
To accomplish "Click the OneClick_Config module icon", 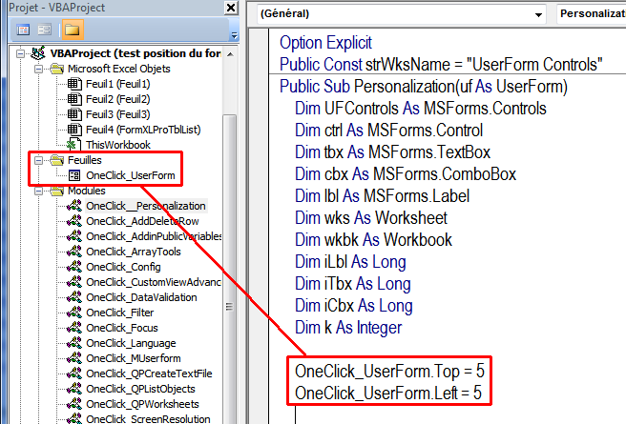I will pyautogui.click(x=74, y=267).
